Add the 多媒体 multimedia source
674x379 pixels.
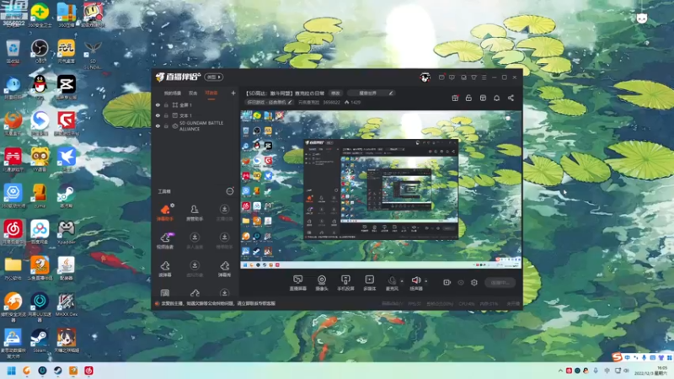click(x=369, y=283)
